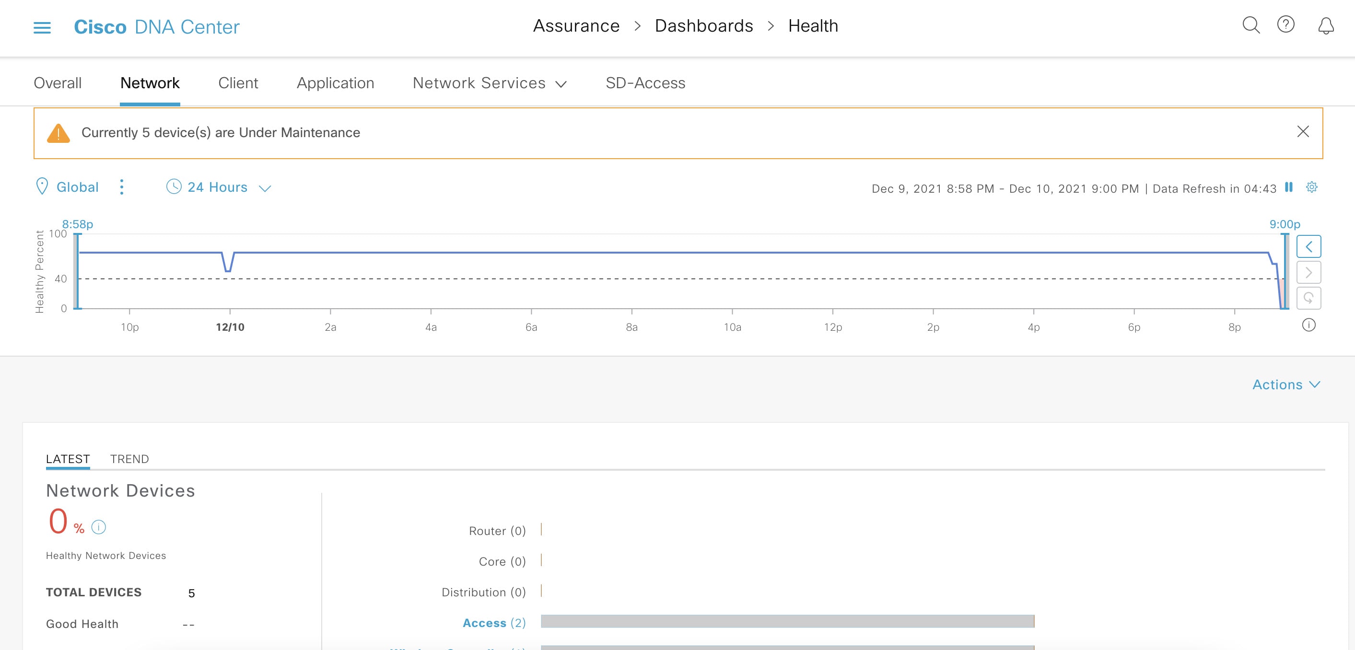
Task: Select the Network tab
Action: pyautogui.click(x=150, y=83)
